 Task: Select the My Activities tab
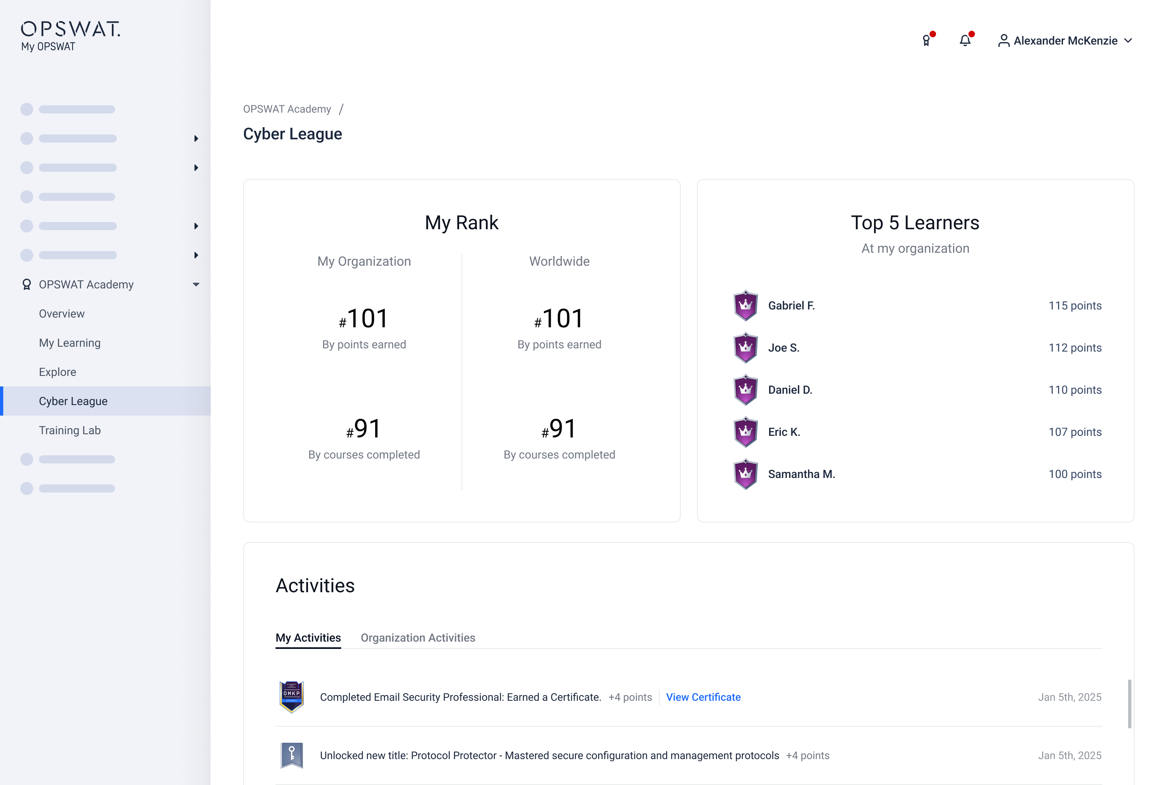click(308, 638)
